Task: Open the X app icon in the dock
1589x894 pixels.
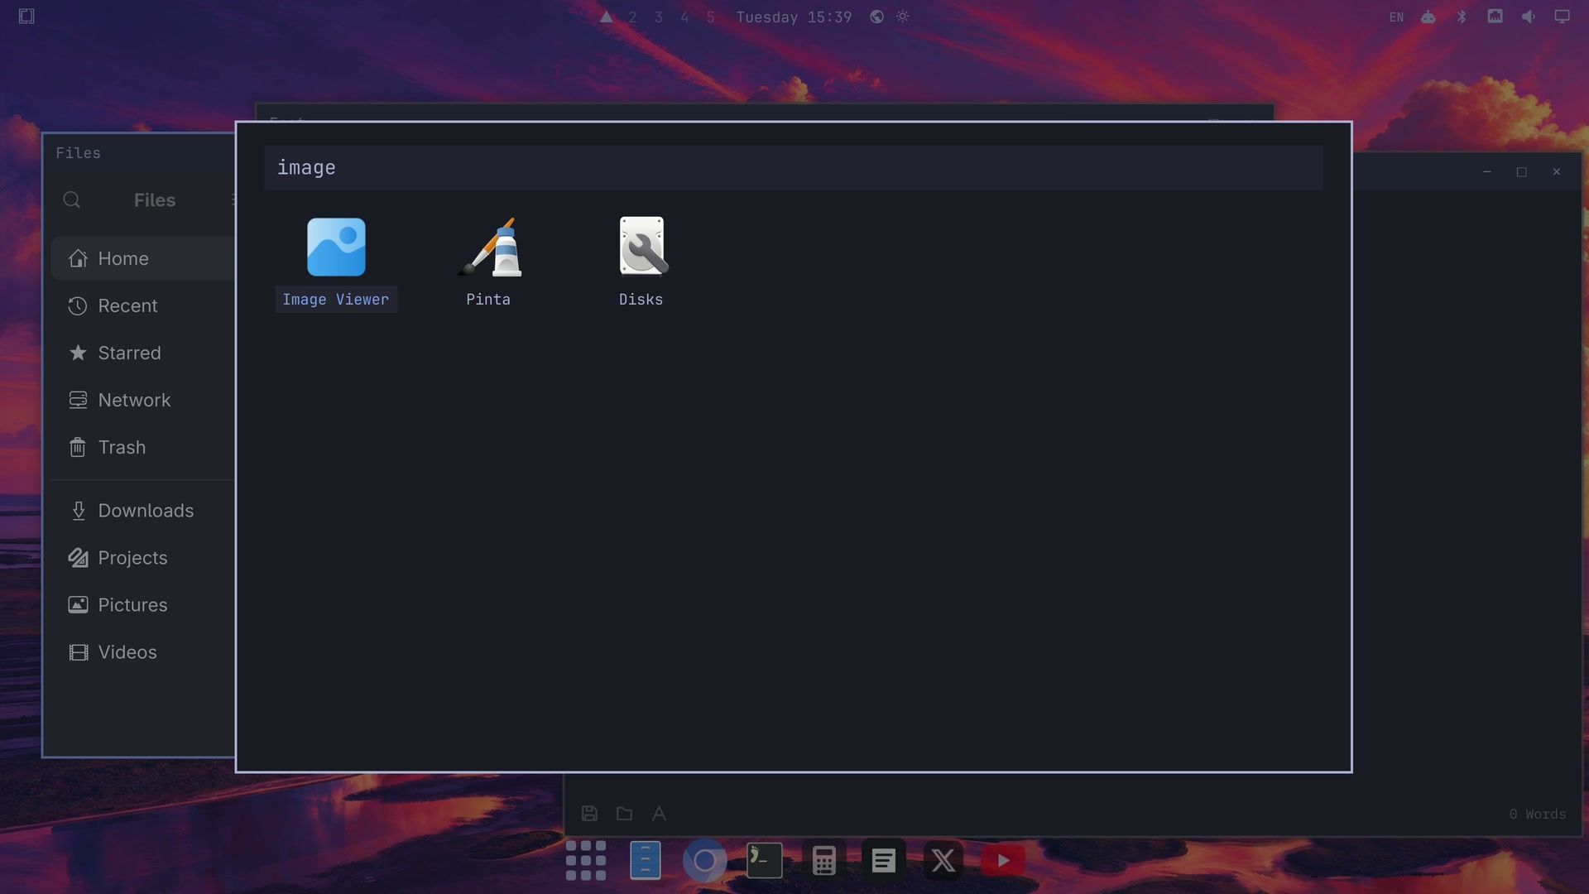Action: [x=943, y=861]
